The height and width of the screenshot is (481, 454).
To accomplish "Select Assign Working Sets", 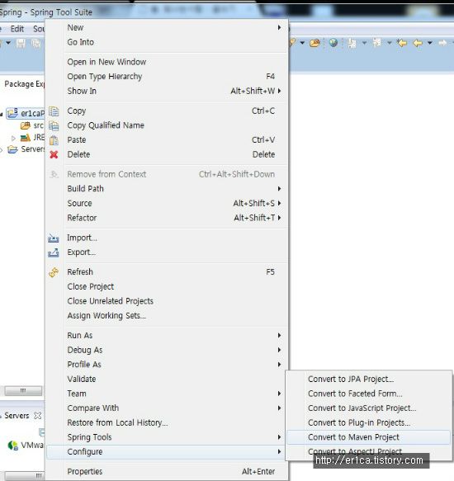I will coord(167,316).
